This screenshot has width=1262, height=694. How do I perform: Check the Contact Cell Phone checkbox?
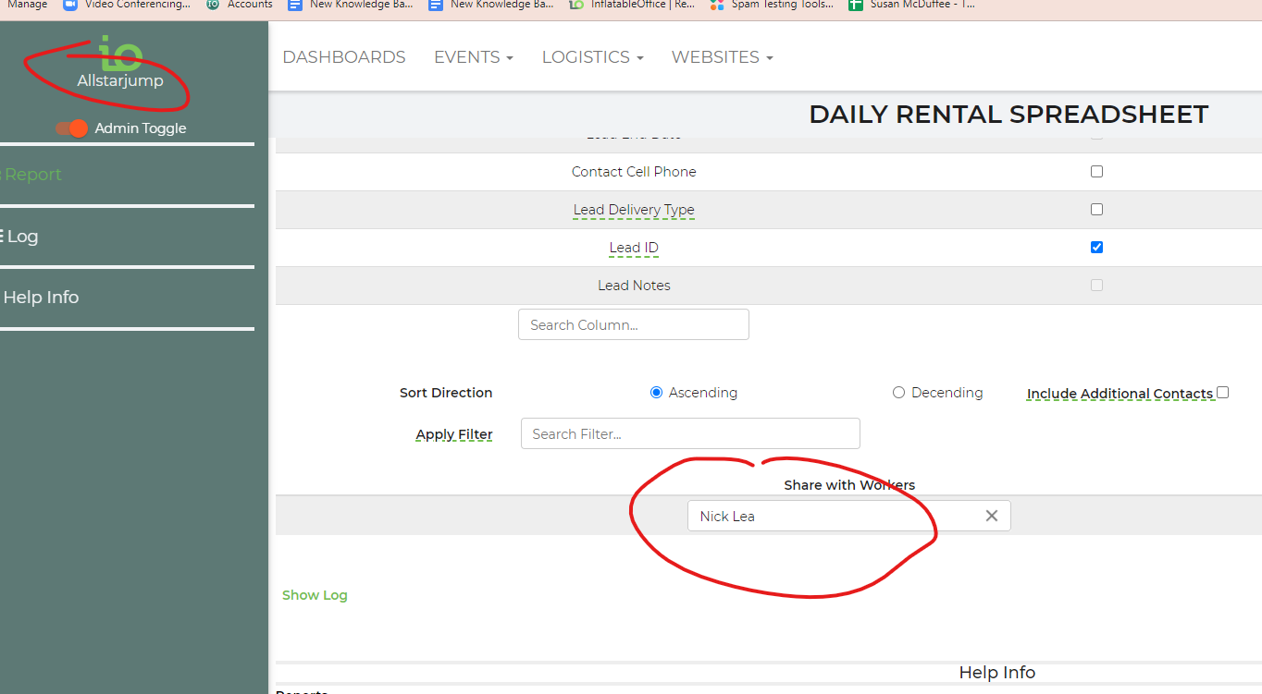tap(1096, 172)
